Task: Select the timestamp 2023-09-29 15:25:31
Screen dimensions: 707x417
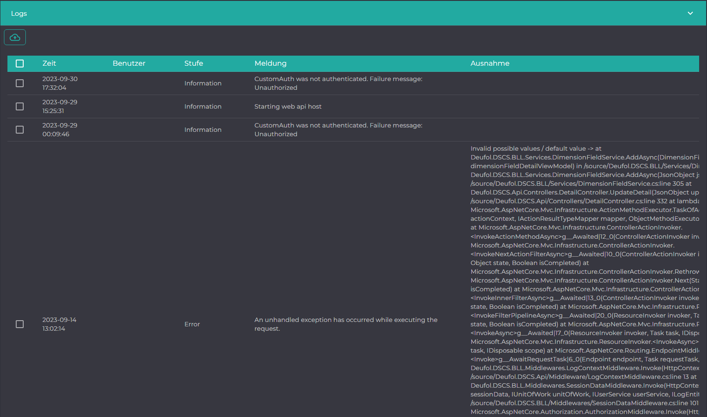Action: pyautogui.click(x=60, y=106)
